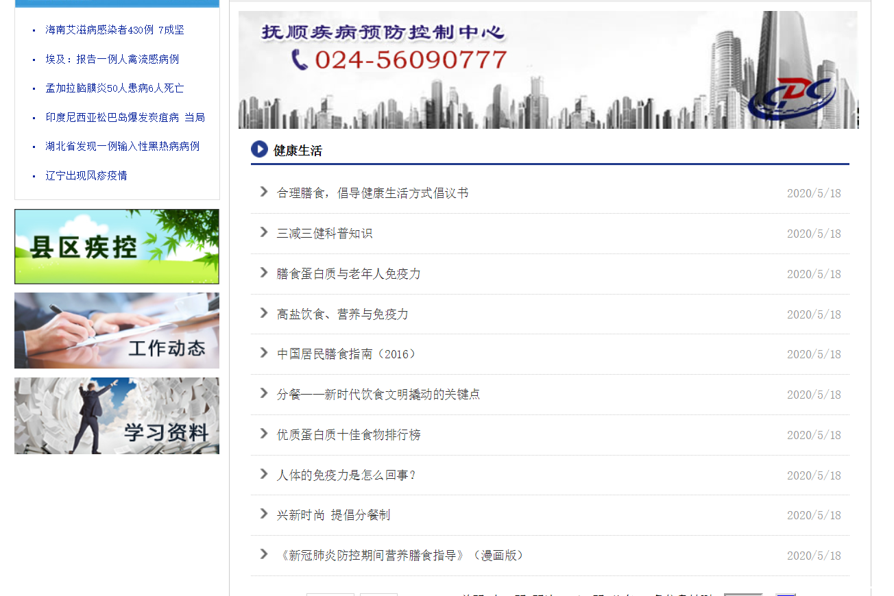Click the arrow icon before 高盐饮食、营养与免疫力

(264, 313)
